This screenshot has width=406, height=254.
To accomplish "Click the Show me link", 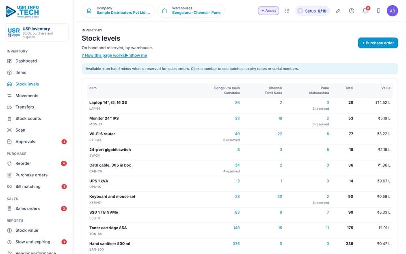I will [x=136, y=55].
